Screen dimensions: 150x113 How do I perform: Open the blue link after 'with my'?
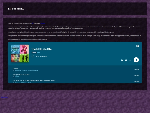[32, 23]
